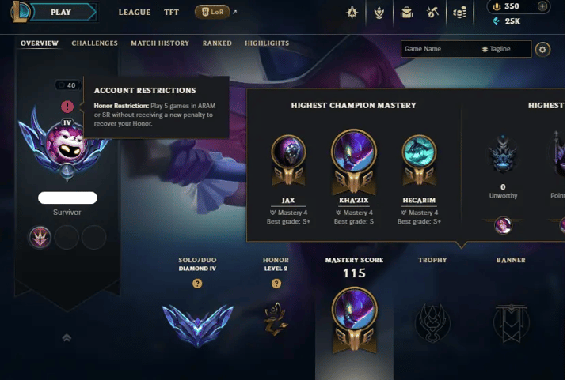Open the Profile crest icon in top bar
567x380 pixels.
coord(379,13)
